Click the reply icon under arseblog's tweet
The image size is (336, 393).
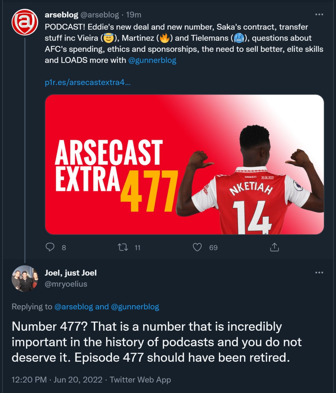(50, 247)
